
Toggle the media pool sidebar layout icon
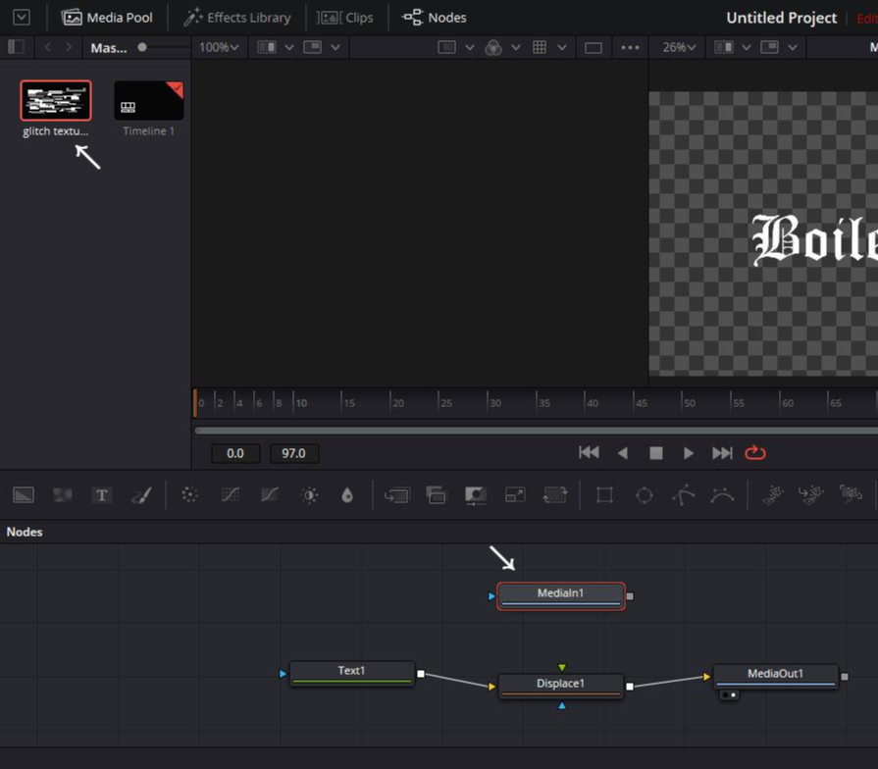coord(17,47)
